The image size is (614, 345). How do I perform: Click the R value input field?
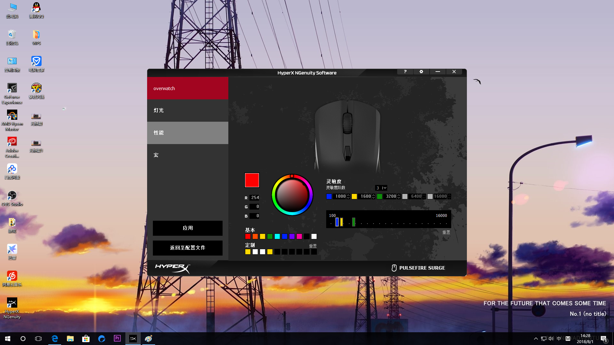[x=255, y=198]
